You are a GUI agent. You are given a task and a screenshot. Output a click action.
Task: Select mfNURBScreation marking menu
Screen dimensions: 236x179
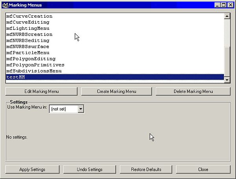tap(29, 35)
